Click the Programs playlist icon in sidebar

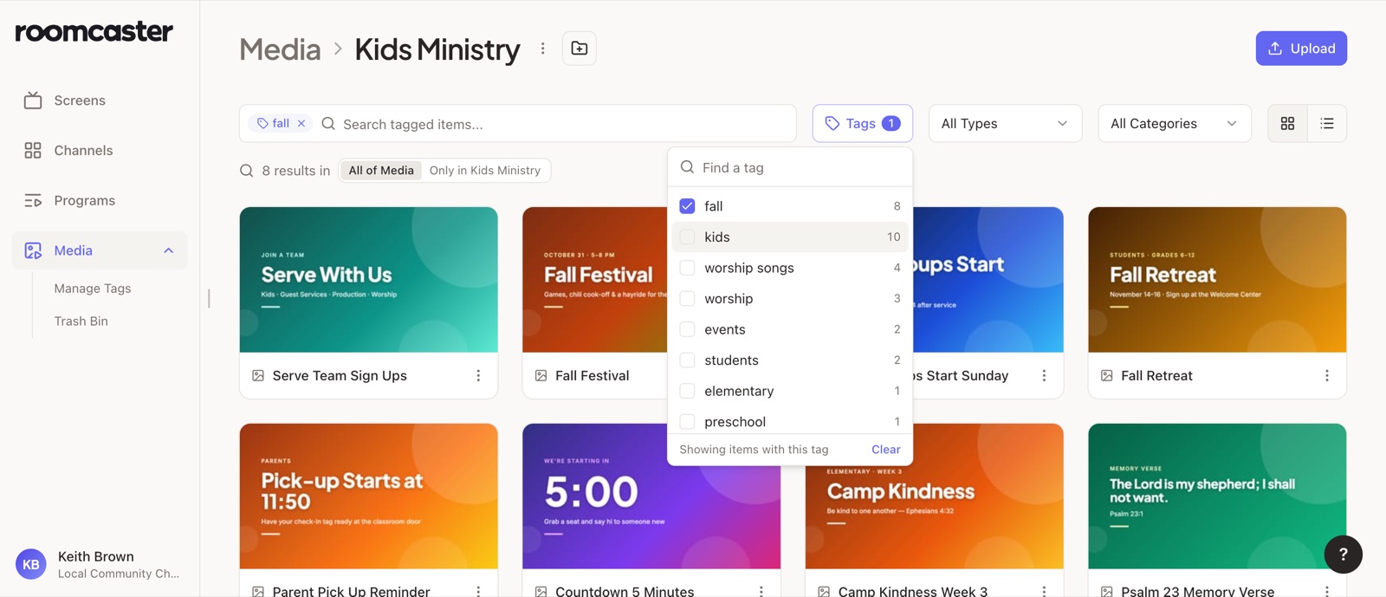(x=33, y=201)
